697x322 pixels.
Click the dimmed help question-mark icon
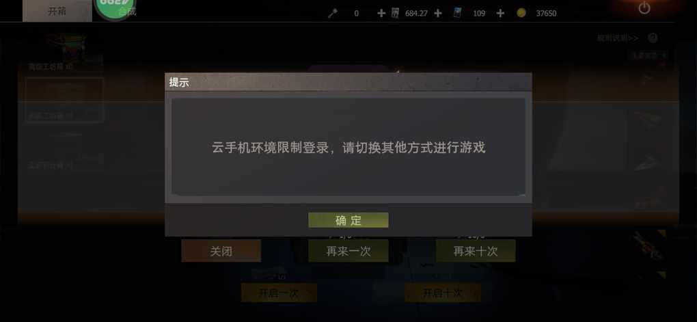pyautogui.click(x=653, y=38)
